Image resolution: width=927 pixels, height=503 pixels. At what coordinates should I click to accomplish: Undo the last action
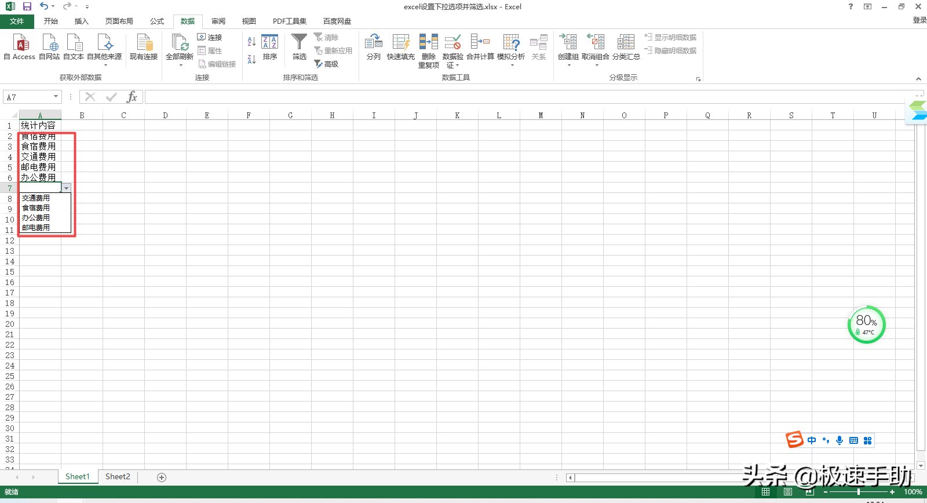pos(44,6)
